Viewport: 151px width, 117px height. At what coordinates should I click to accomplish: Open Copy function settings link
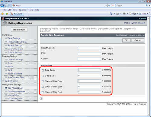pos(10,63)
